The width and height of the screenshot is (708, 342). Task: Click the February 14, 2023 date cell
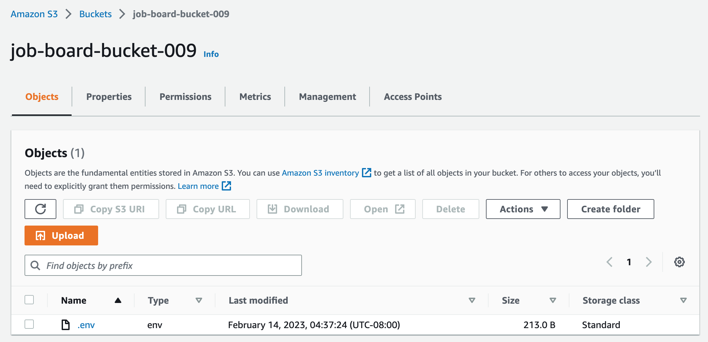(314, 325)
